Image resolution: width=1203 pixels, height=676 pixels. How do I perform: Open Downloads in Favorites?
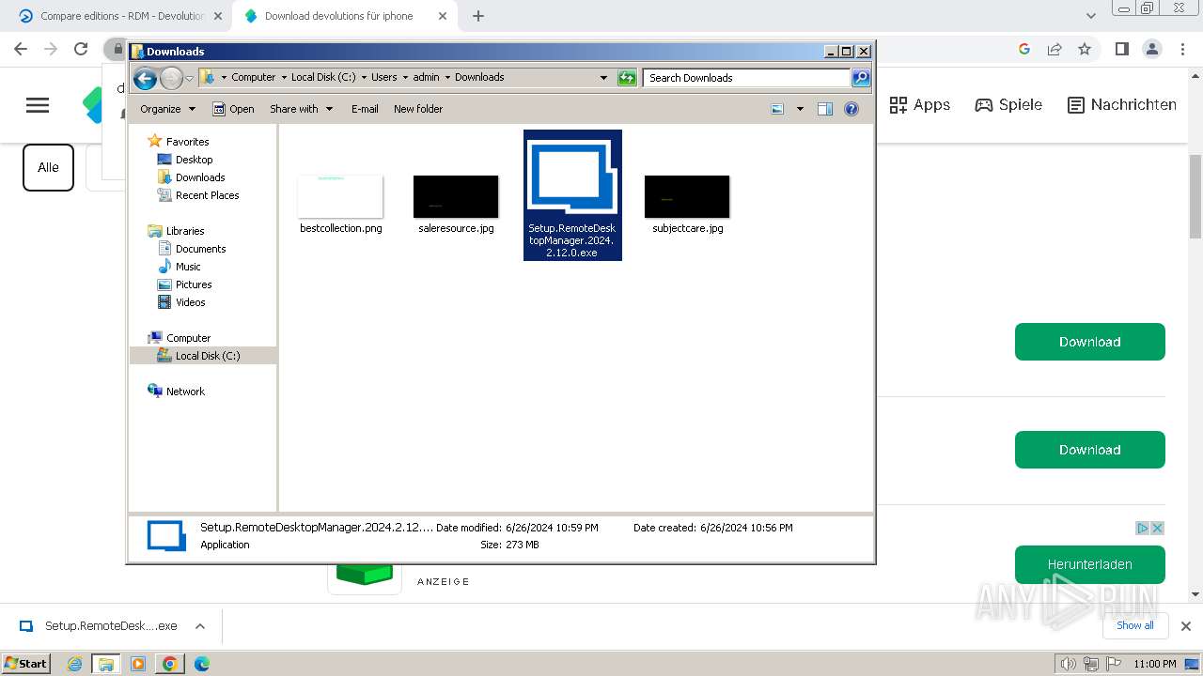pos(200,177)
